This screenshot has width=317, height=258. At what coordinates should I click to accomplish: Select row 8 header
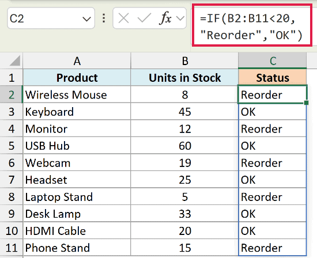click(x=12, y=197)
